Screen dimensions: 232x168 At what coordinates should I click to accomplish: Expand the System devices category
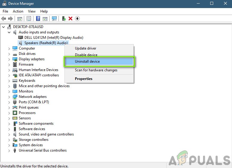9,145
